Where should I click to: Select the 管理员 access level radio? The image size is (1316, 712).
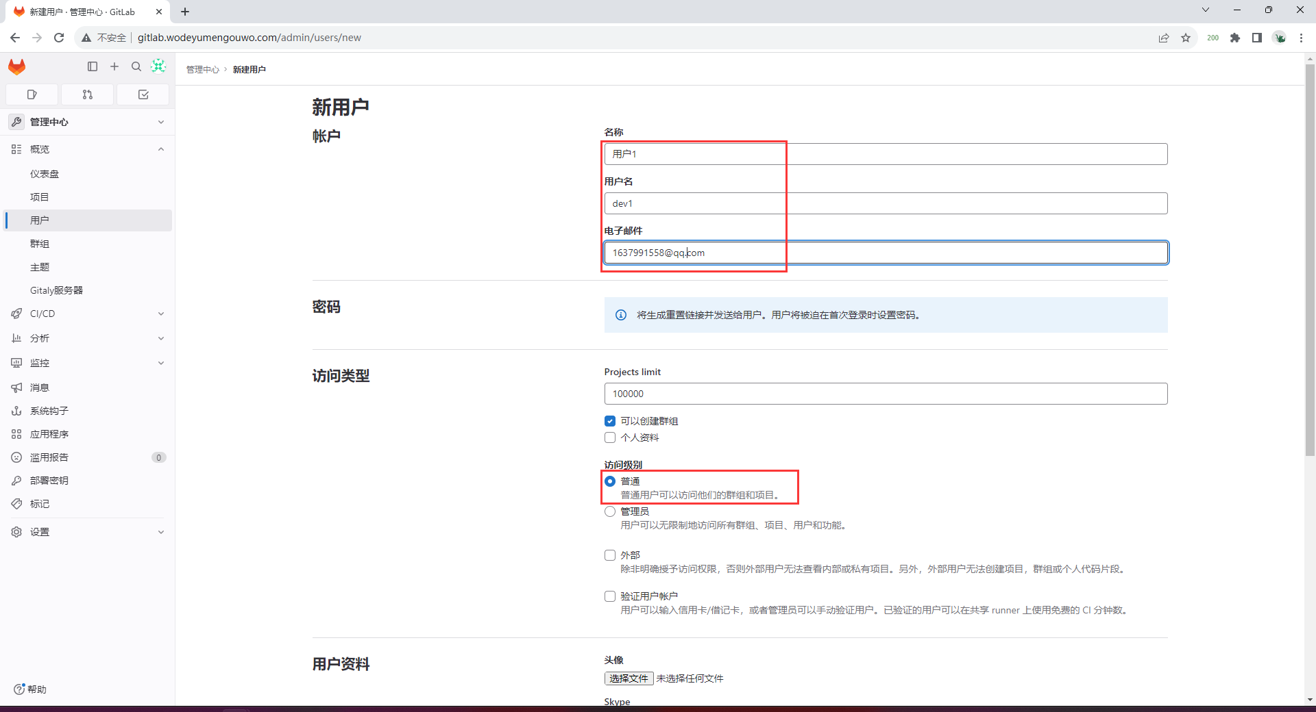pyautogui.click(x=610, y=511)
